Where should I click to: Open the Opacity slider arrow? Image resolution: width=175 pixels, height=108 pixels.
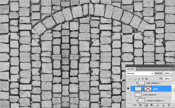pos(172,73)
